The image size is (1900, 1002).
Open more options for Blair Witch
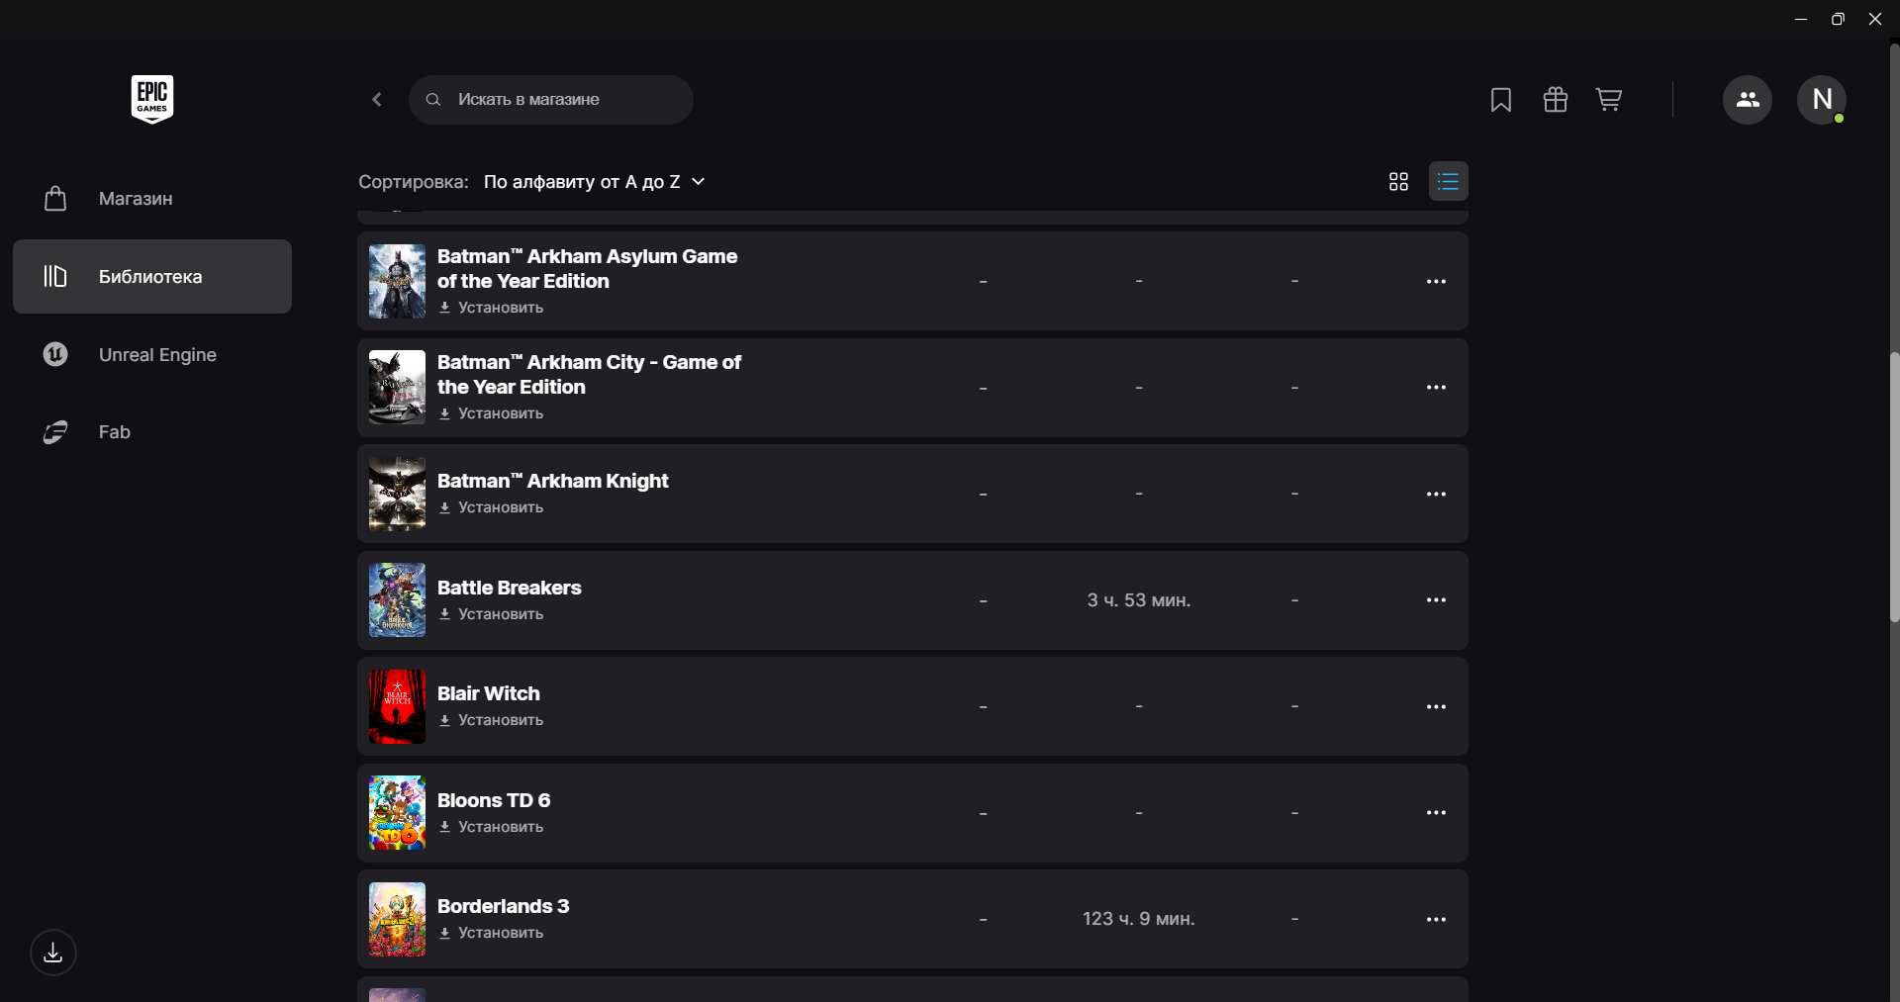[x=1436, y=707]
